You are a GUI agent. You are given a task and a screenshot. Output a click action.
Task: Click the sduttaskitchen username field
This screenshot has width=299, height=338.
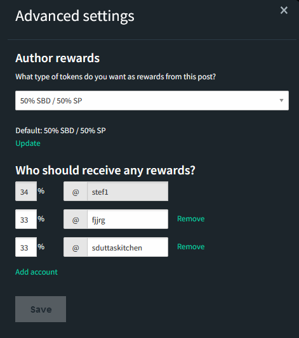(128, 247)
